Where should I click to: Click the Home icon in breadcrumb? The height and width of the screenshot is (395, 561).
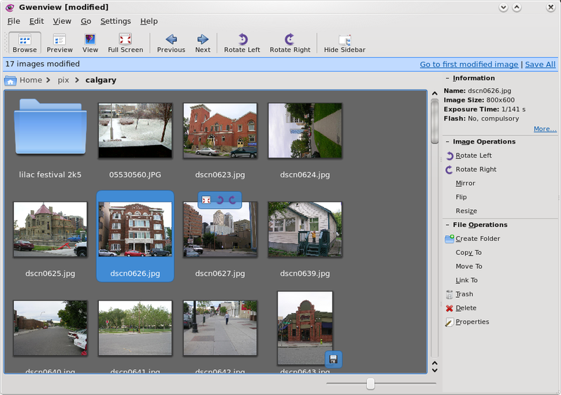click(11, 81)
